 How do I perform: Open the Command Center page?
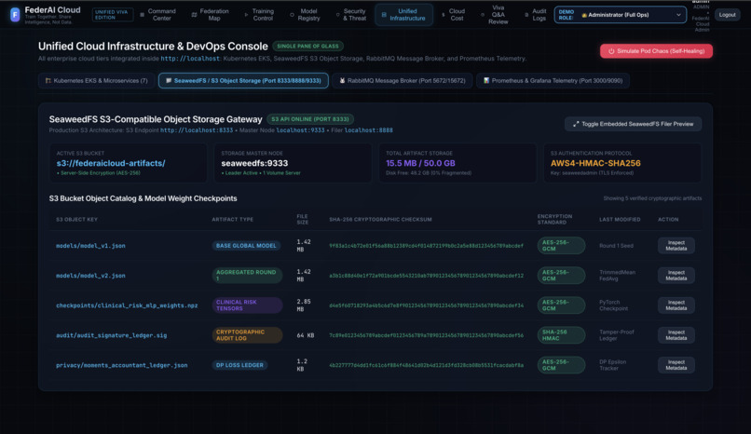(x=157, y=15)
